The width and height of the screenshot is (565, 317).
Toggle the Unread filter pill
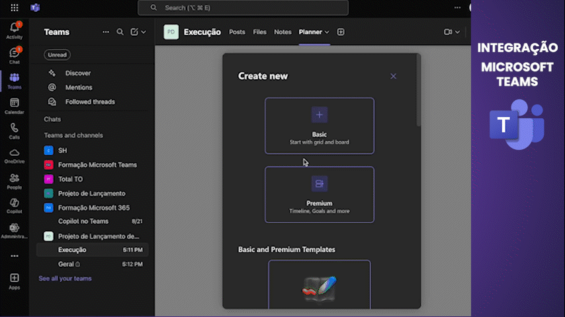tap(58, 55)
